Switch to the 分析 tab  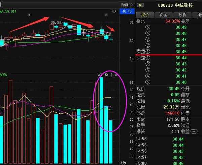click(182, 15)
